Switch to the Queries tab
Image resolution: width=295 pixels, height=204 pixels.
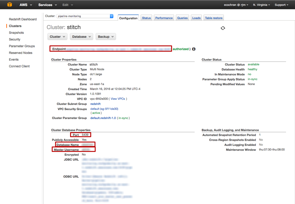pyautogui.click(x=182, y=18)
